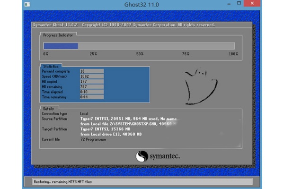This screenshot has width=284, height=189.
Task: Click the Symantec Ghost copyright header text
Action: click(x=124, y=25)
